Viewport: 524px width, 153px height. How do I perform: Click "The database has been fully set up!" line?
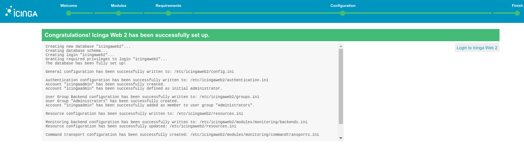86,63
